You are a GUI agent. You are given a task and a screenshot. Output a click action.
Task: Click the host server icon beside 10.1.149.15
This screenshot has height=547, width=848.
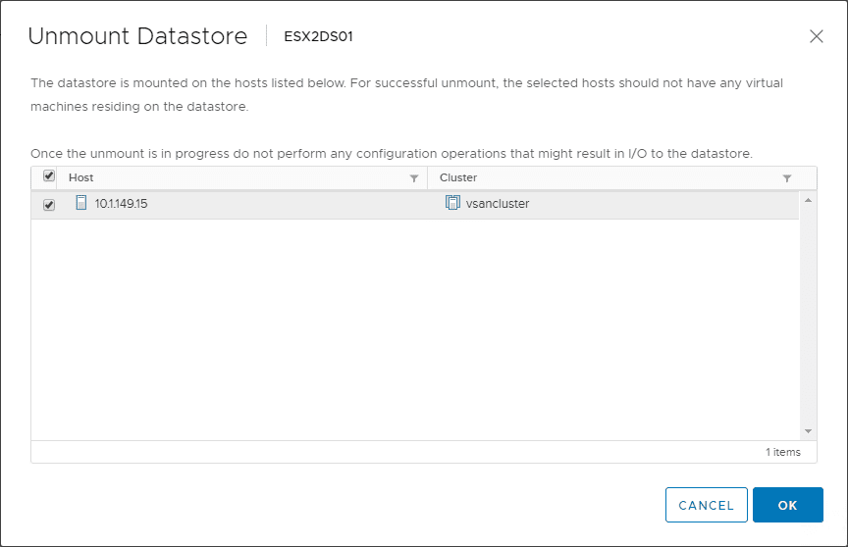pyautogui.click(x=81, y=204)
